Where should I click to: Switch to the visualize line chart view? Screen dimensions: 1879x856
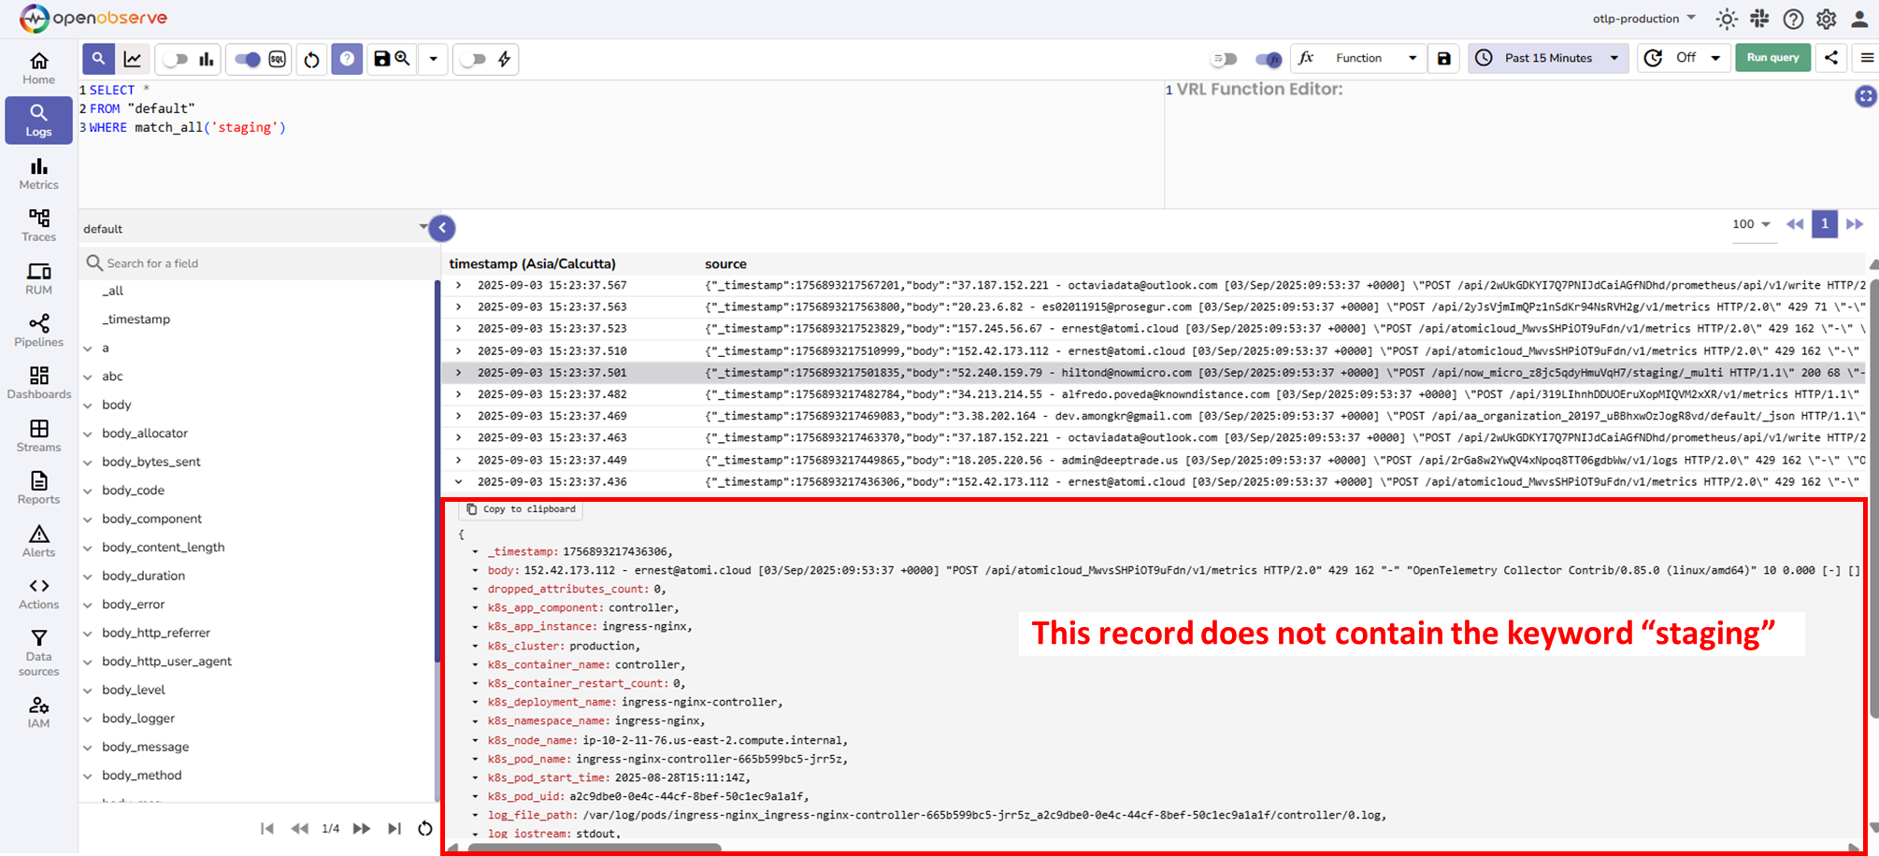pyautogui.click(x=133, y=59)
